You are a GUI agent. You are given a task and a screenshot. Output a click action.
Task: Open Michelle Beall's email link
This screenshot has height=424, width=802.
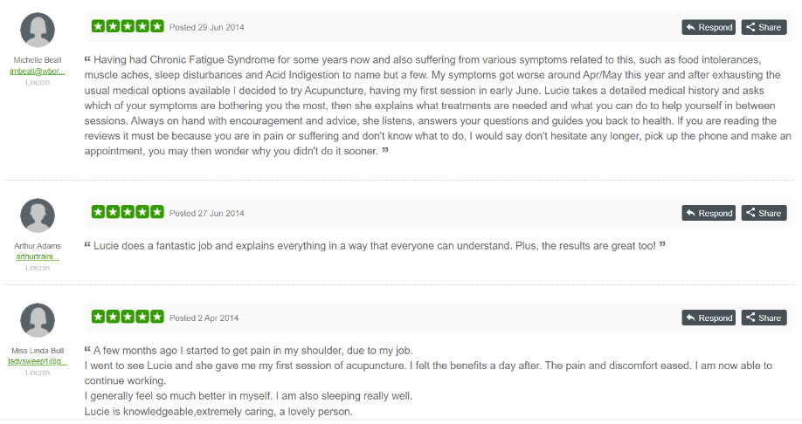(38, 71)
